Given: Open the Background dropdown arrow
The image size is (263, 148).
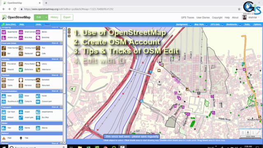Looking at the screenshot, I should tap(190, 25).
